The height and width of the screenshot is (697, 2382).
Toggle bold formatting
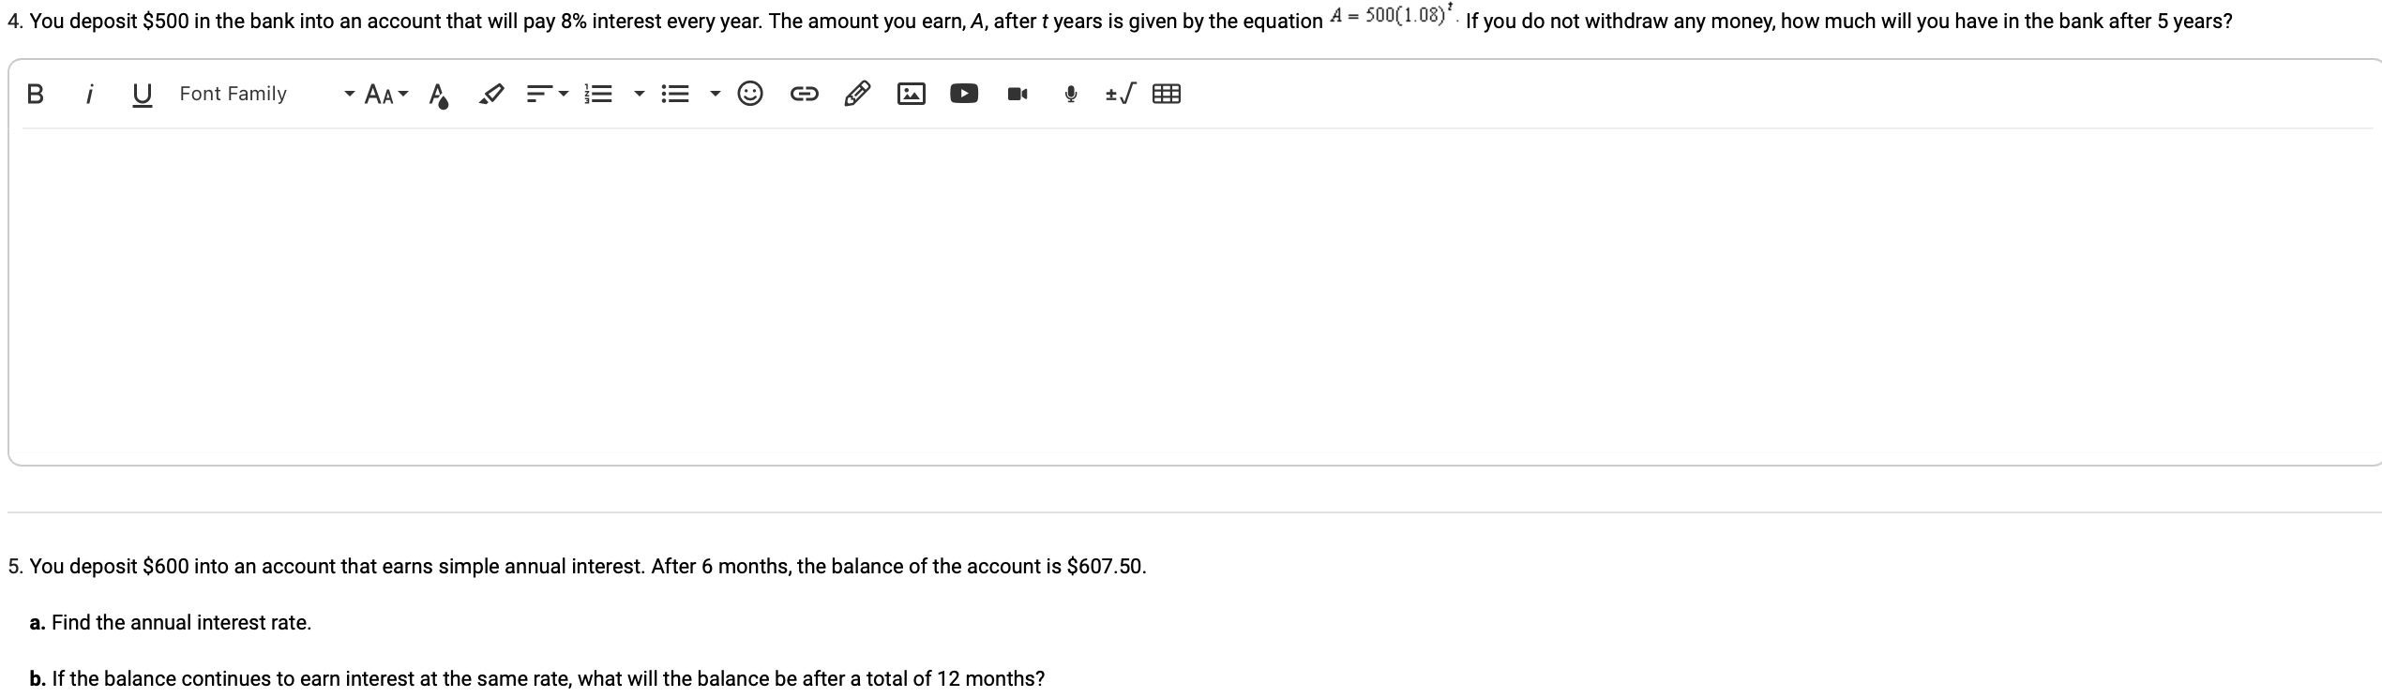36,93
